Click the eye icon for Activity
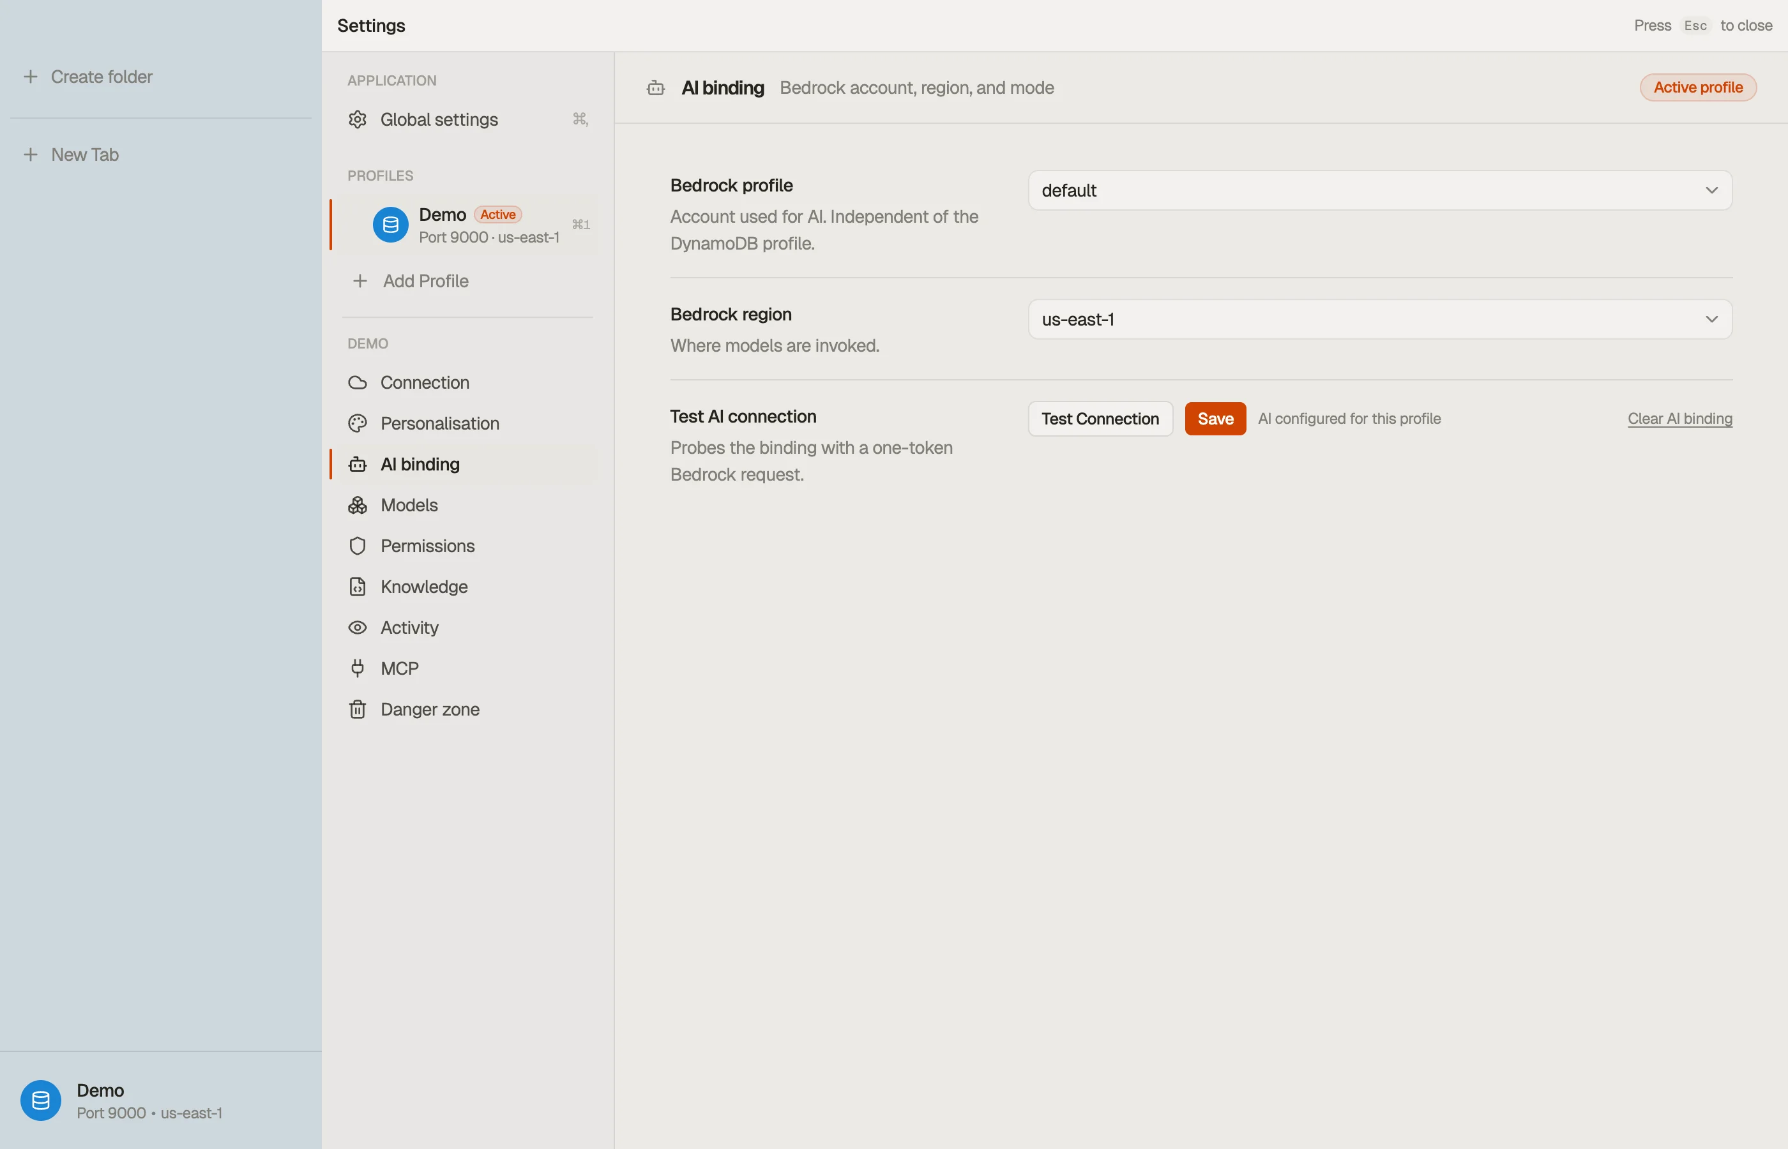 pos(358,627)
